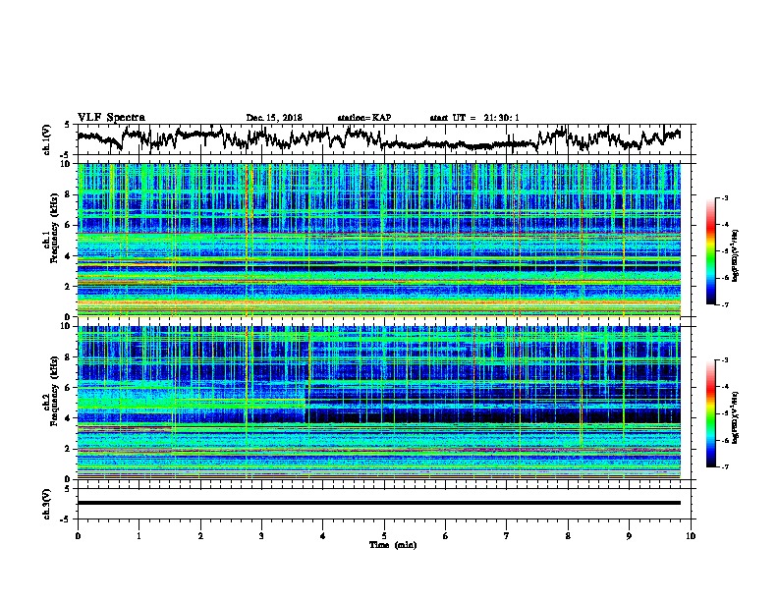Click the time axis tick '8'
Image resolution: width=778 pixels, height=601 pixels.
point(568,536)
